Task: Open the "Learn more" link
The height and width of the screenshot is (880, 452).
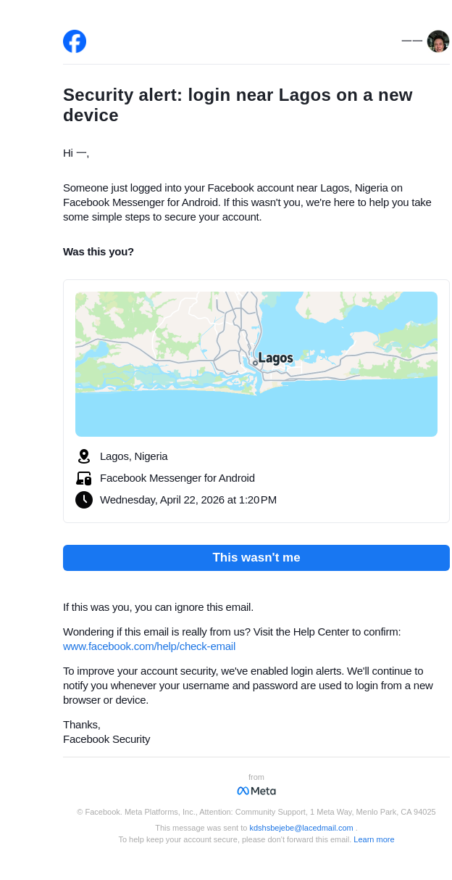Action: [374, 839]
